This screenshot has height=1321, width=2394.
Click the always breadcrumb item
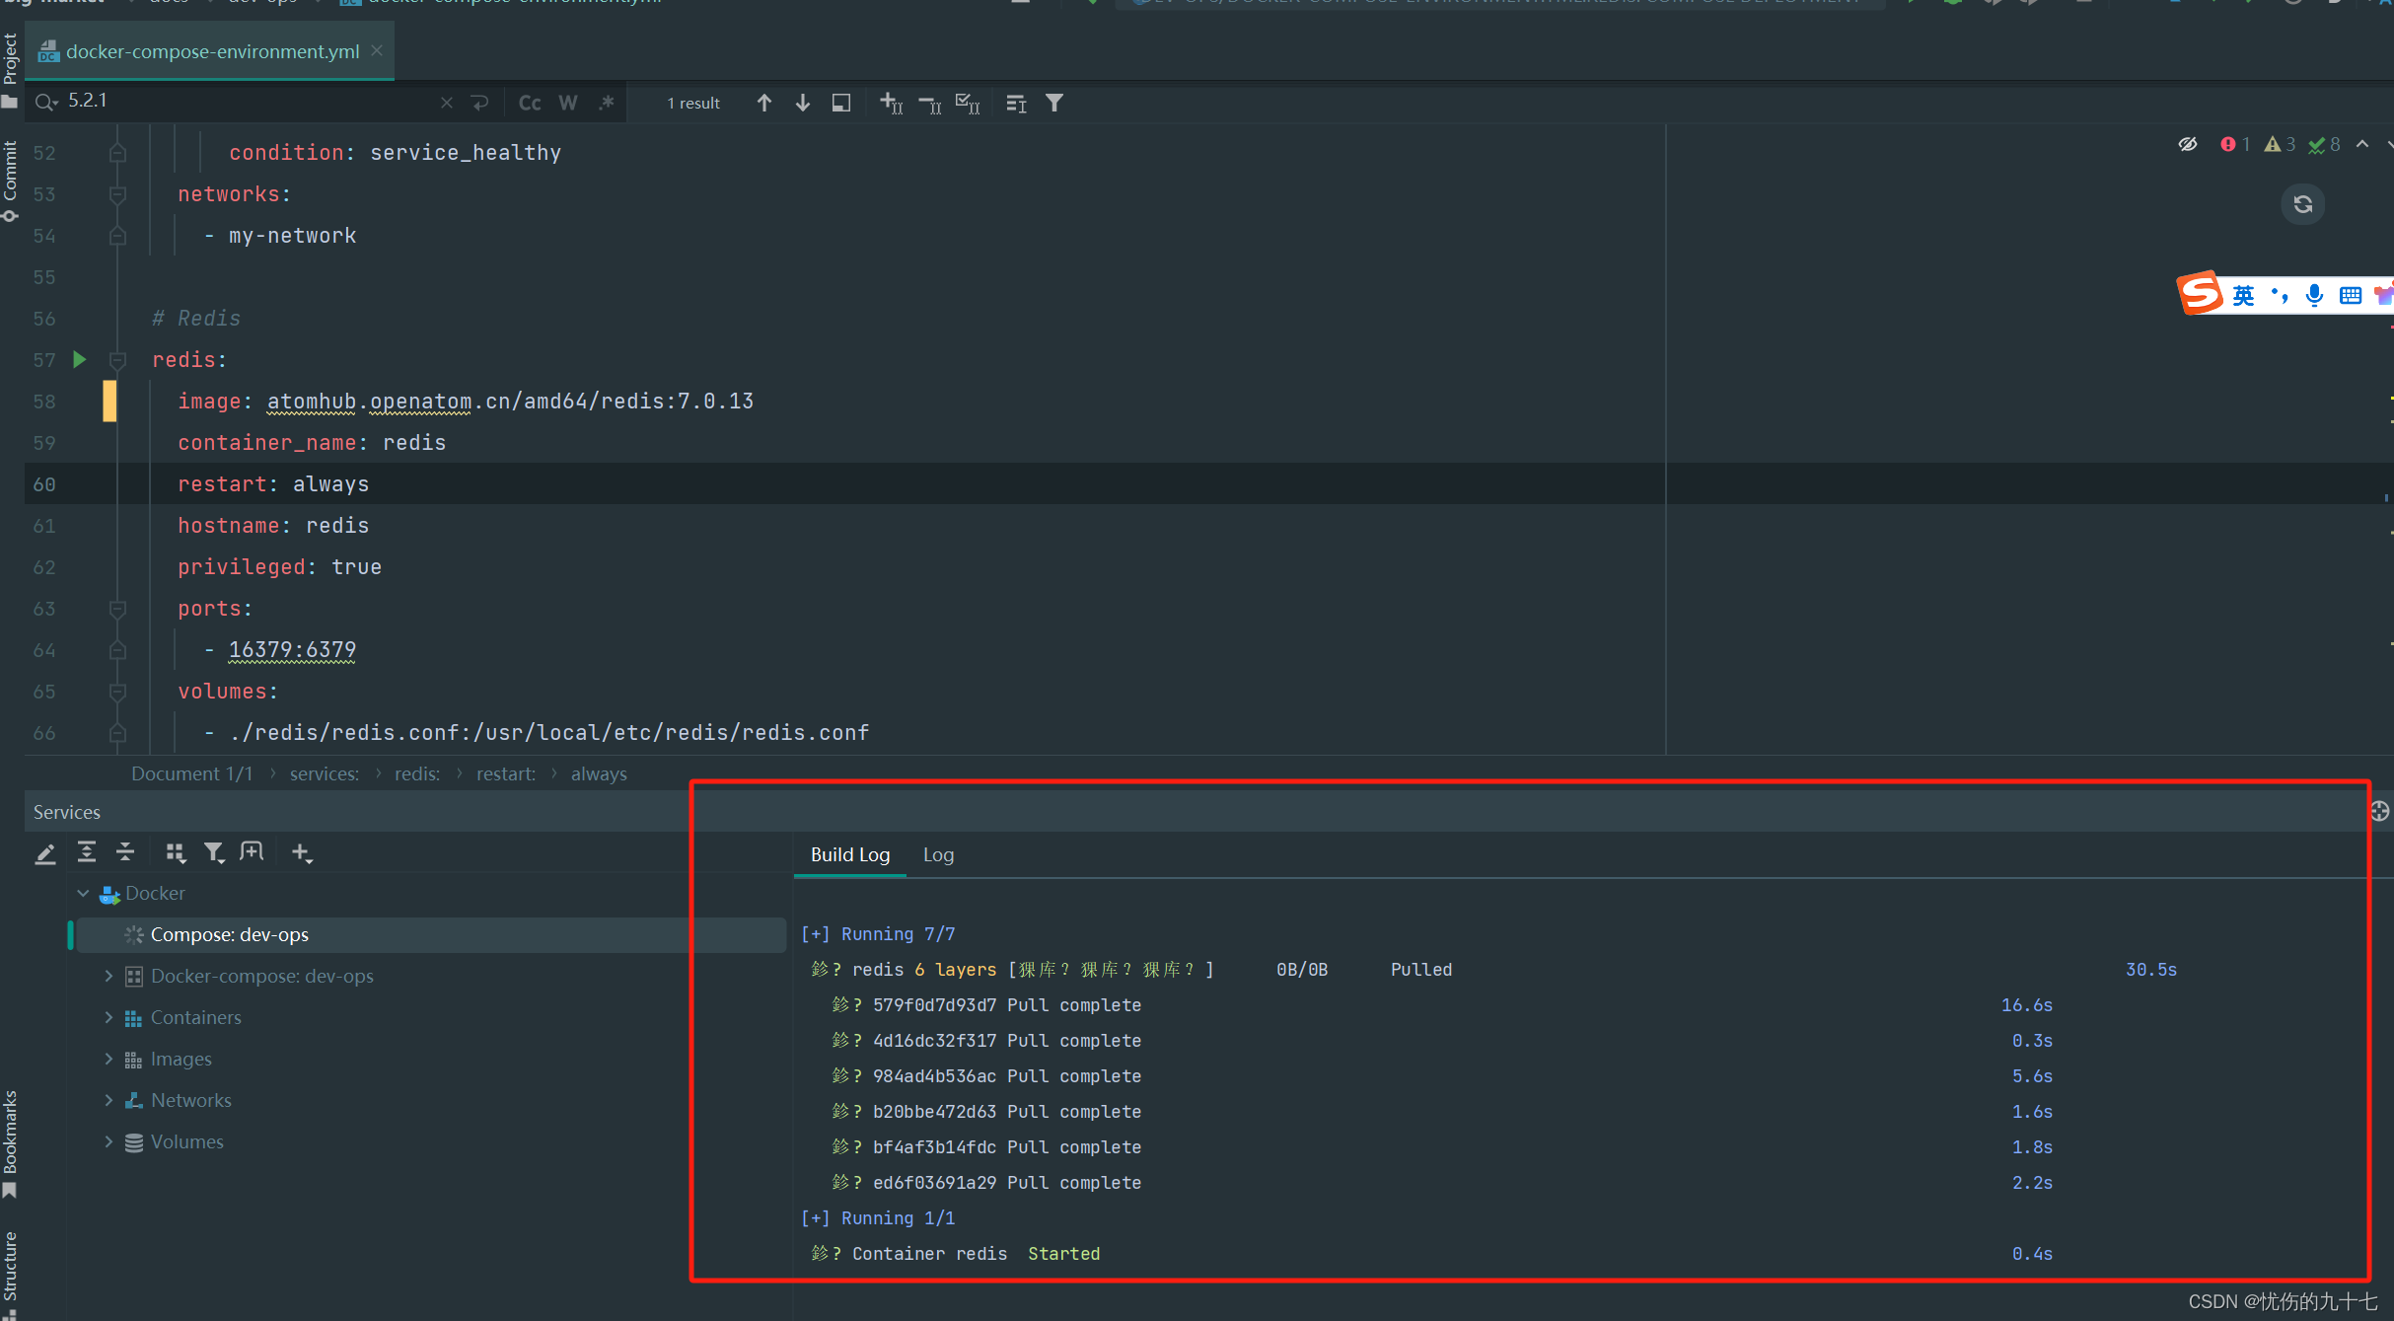599,773
